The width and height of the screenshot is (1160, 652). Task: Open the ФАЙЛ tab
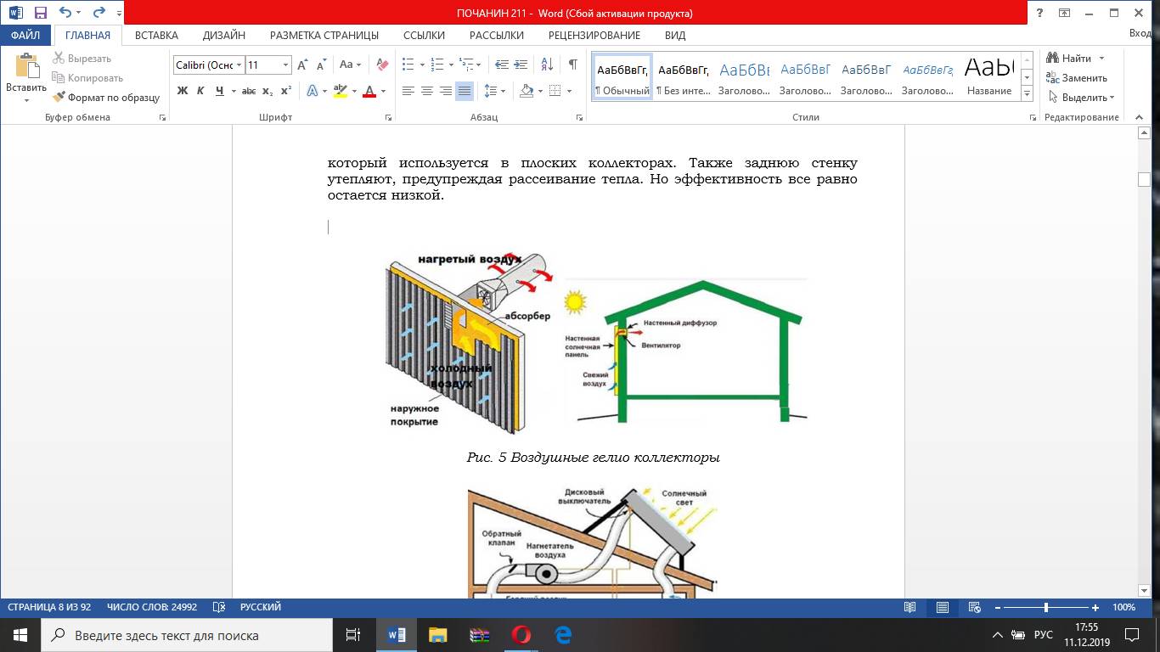coord(25,36)
